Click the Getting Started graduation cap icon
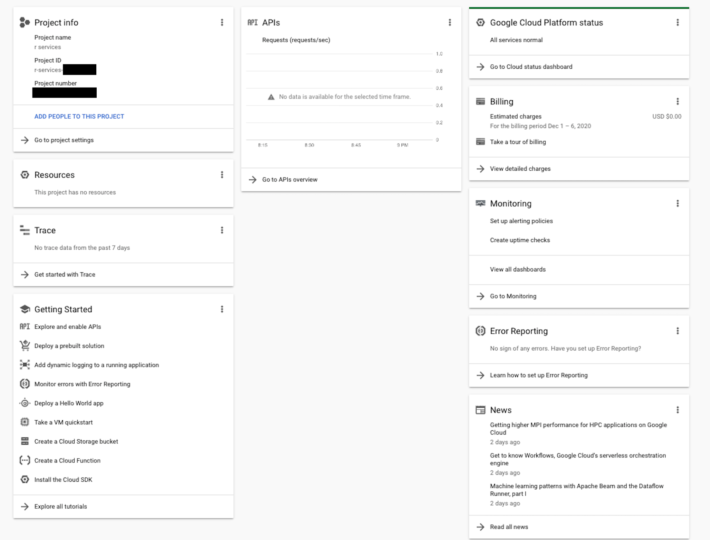The width and height of the screenshot is (710, 540). [25, 309]
